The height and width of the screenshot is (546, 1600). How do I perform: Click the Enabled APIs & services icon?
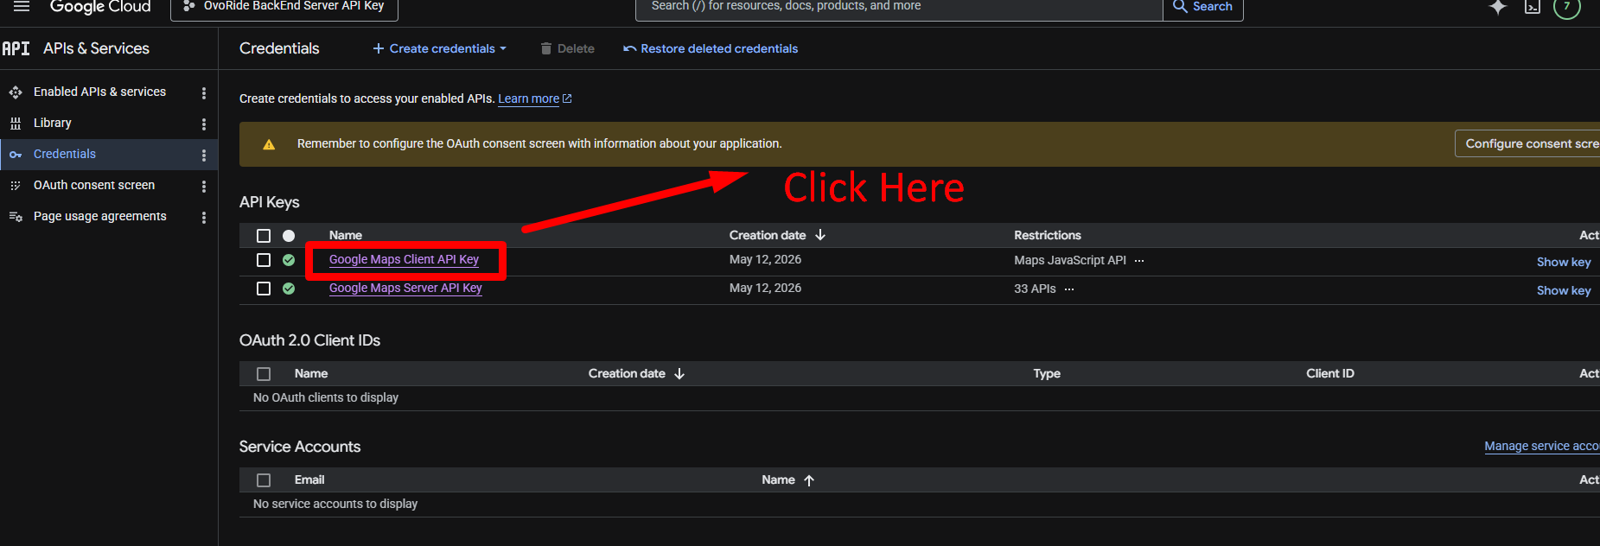click(x=16, y=92)
